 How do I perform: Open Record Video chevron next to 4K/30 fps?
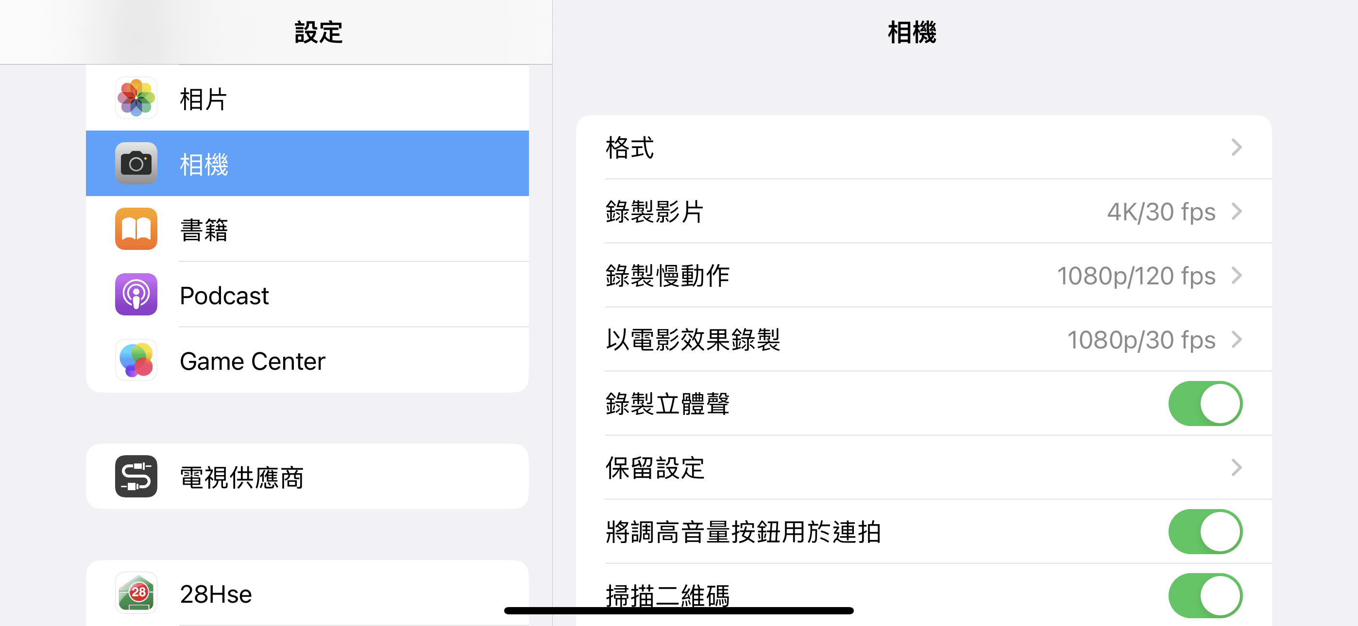point(1236,211)
